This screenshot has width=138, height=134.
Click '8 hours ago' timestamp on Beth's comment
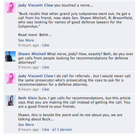click(x=29, y=129)
